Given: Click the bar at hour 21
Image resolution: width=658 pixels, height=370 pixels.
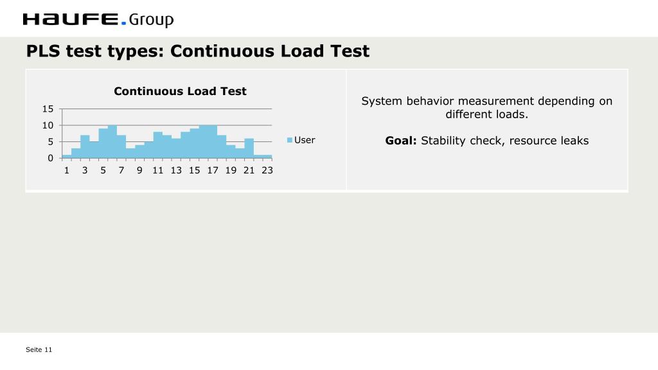Looking at the screenshot, I should (x=249, y=148).
